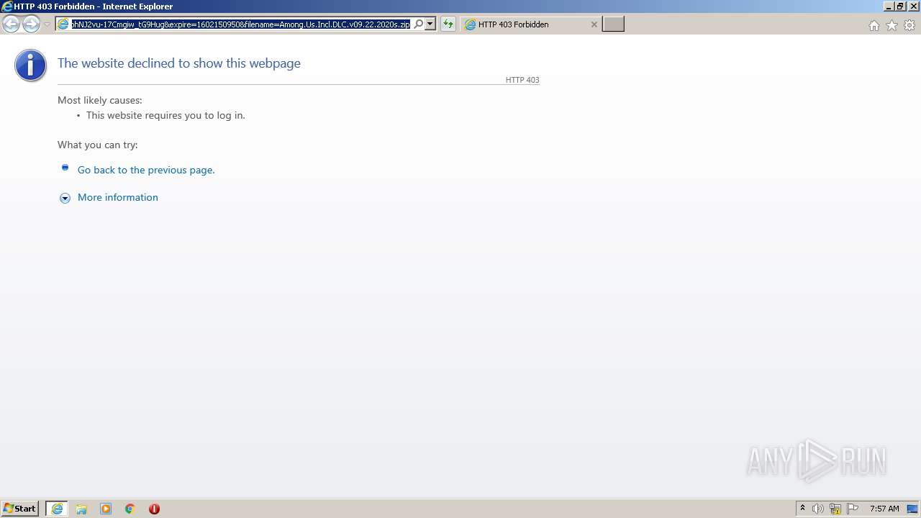Click the 'Most likely causes:' text
The image size is (921, 518).
click(x=100, y=100)
